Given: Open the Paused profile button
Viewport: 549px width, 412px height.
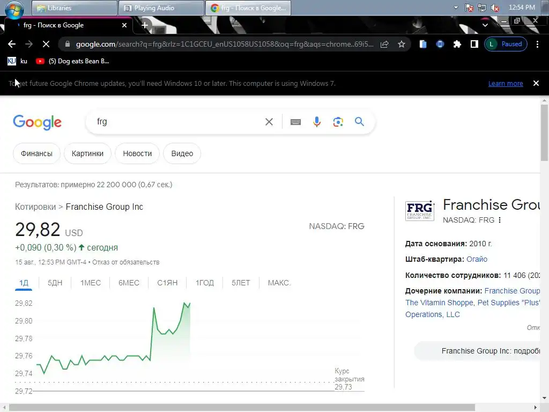Looking at the screenshot, I should 506,44.
